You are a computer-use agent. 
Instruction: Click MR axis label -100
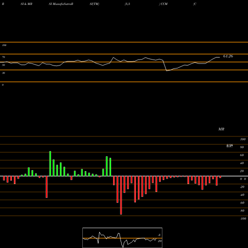[243, 219]
